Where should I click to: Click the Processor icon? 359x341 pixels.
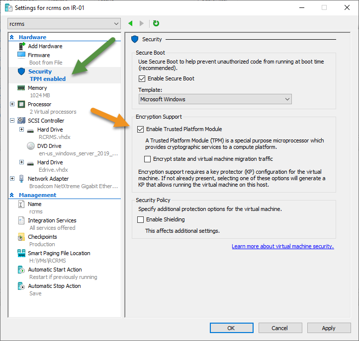(21, 104)
